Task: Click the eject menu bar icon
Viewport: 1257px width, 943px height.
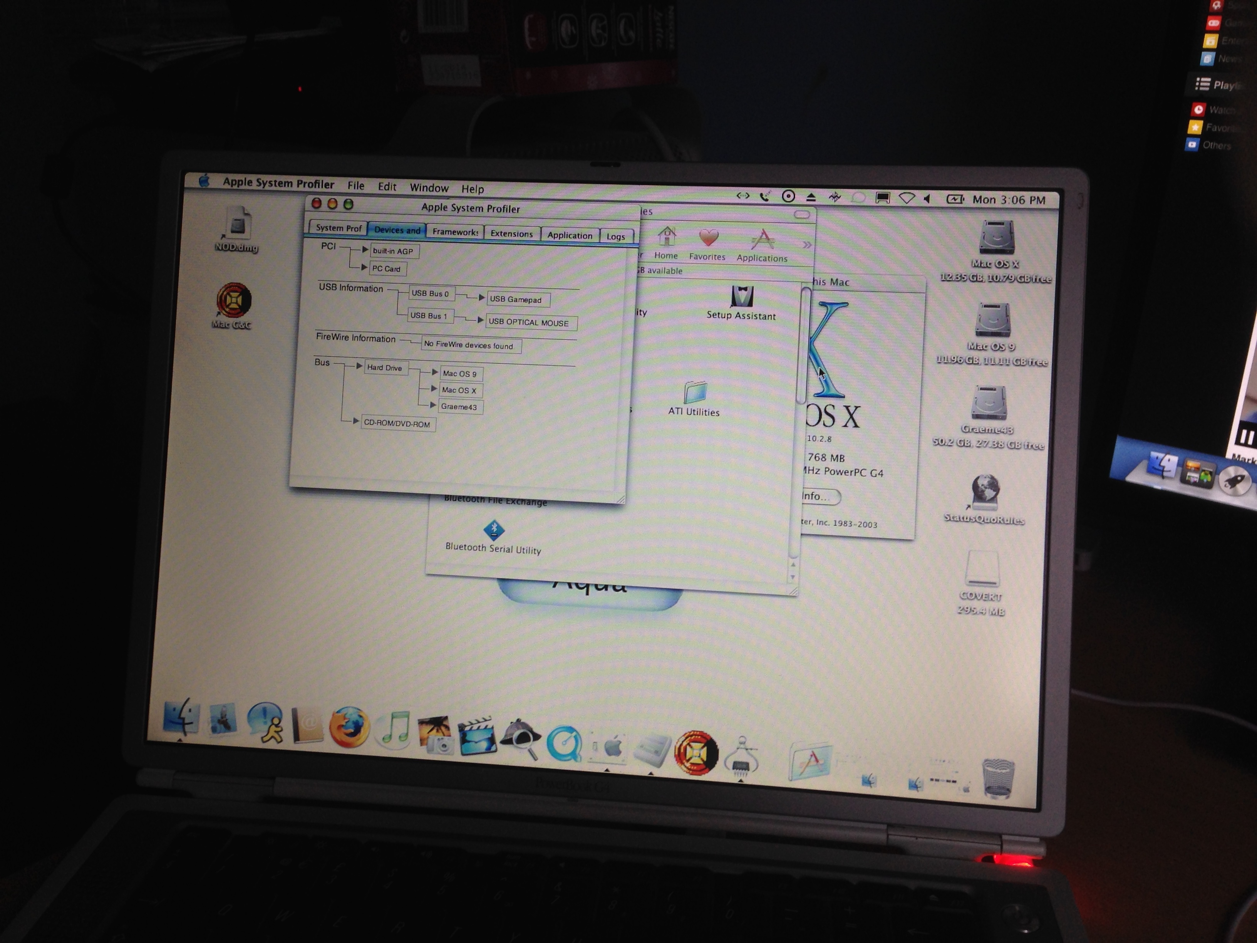Action: 811,197
